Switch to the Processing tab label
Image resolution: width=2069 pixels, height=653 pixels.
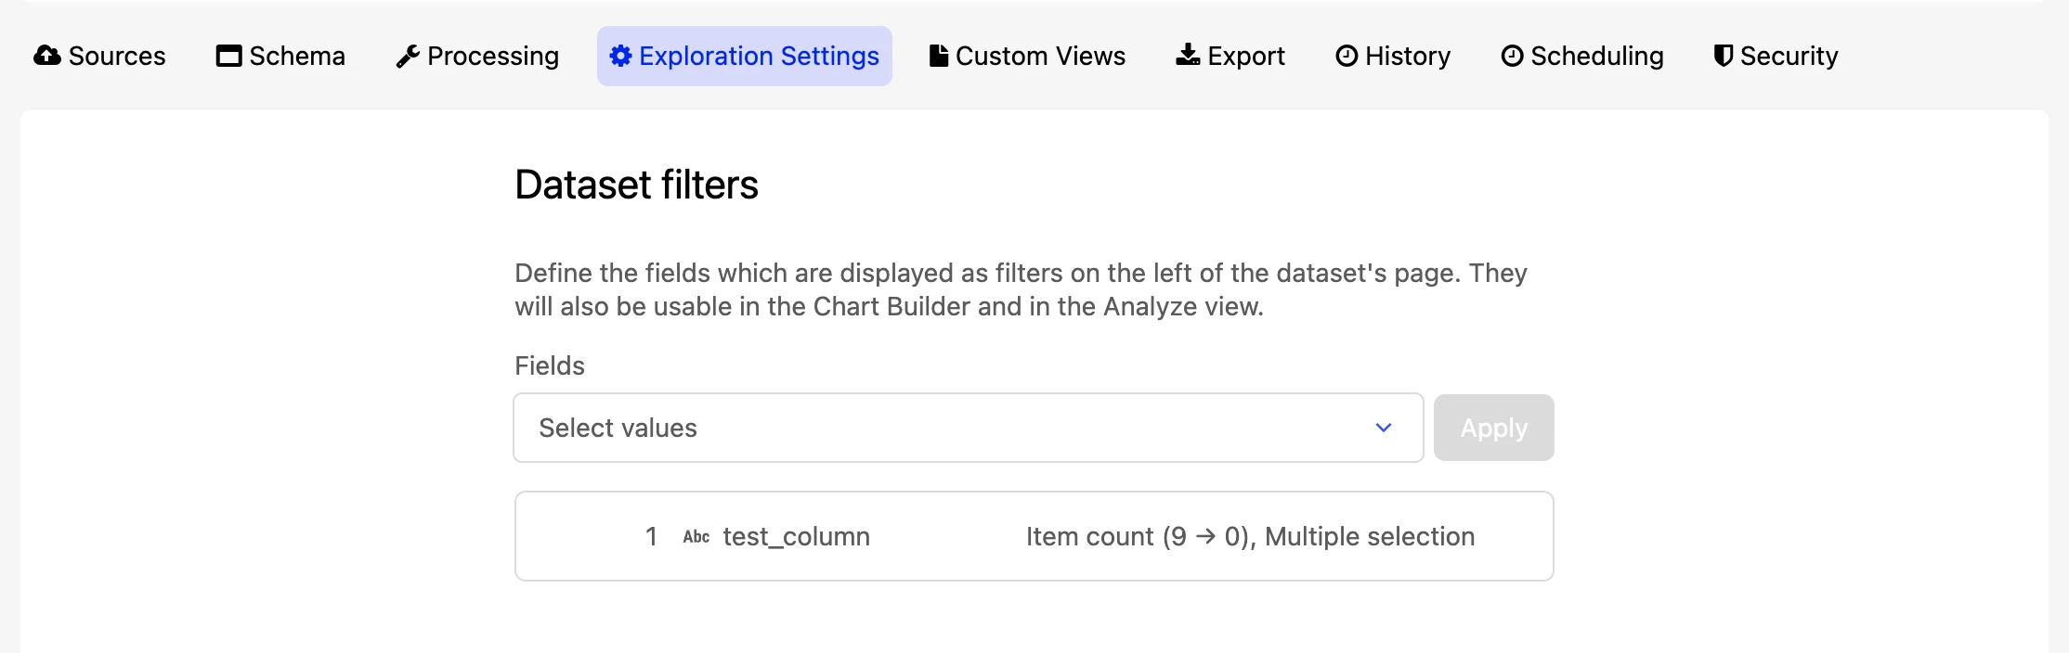pyautogui.click(x=493, y=56)
